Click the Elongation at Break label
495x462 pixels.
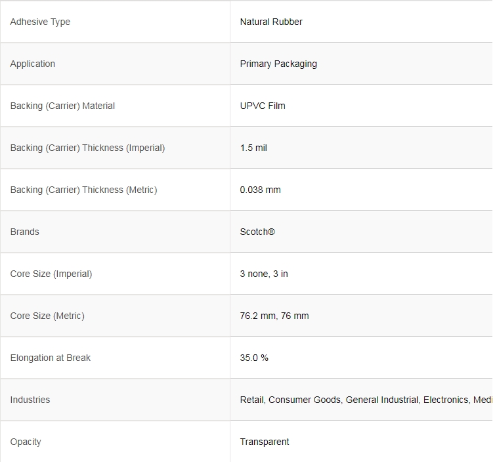(x=51, y=358)
